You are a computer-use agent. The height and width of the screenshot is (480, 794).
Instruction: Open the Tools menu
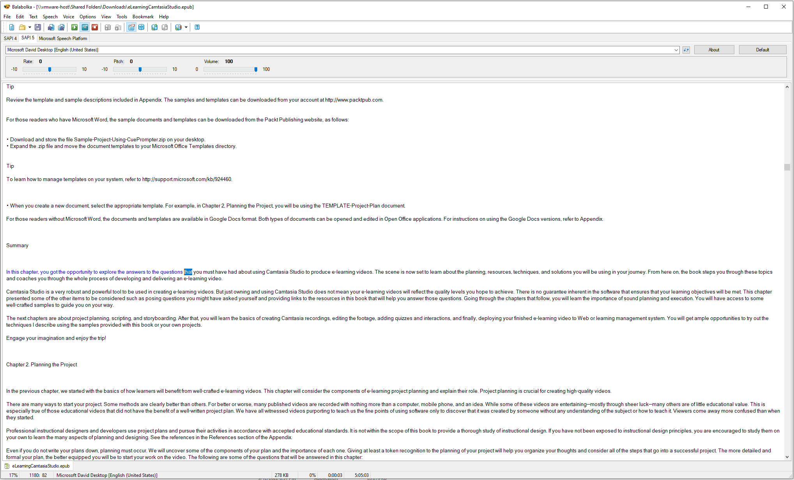pyautogui.click(x=122, y=17)
